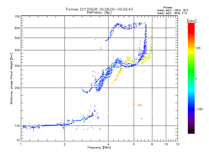Click the 'Frequency [MHz]' axis label

coord(99,148)
